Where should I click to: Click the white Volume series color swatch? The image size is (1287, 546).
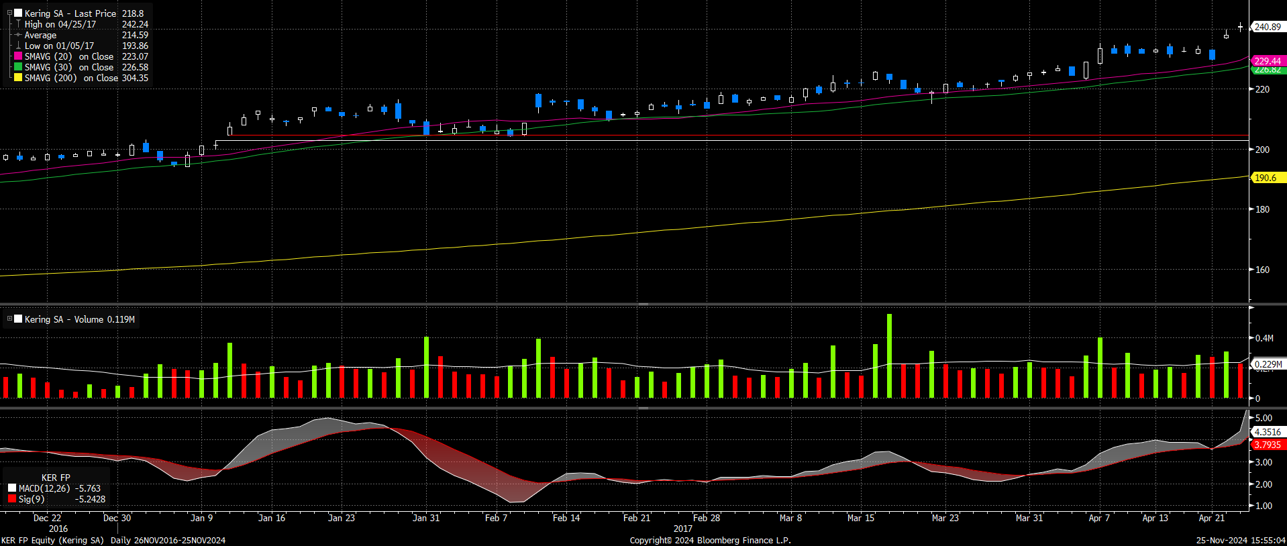click(19, 319)
